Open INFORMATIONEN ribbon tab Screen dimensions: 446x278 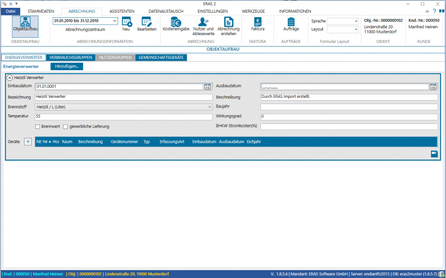coord(295,11)
